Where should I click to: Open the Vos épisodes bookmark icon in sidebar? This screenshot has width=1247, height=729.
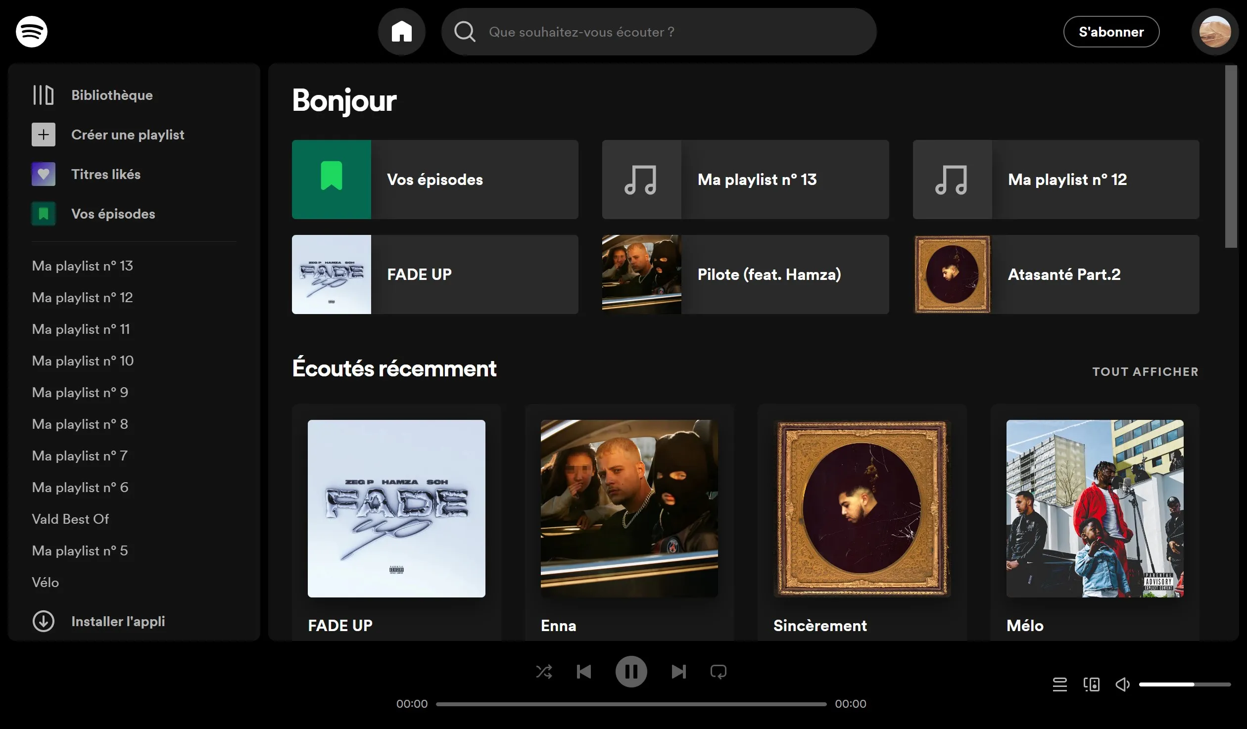pos(44,214)
